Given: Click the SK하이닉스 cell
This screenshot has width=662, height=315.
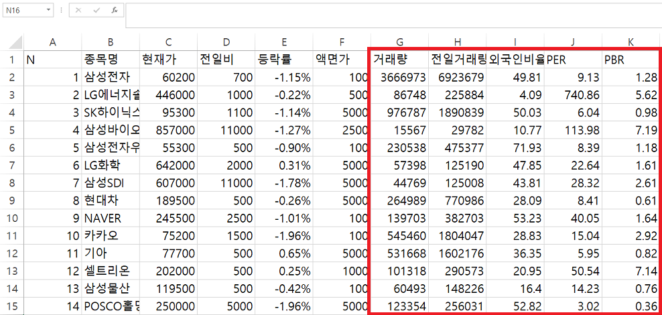Looking at the screenshot, I should coord(111,113).
